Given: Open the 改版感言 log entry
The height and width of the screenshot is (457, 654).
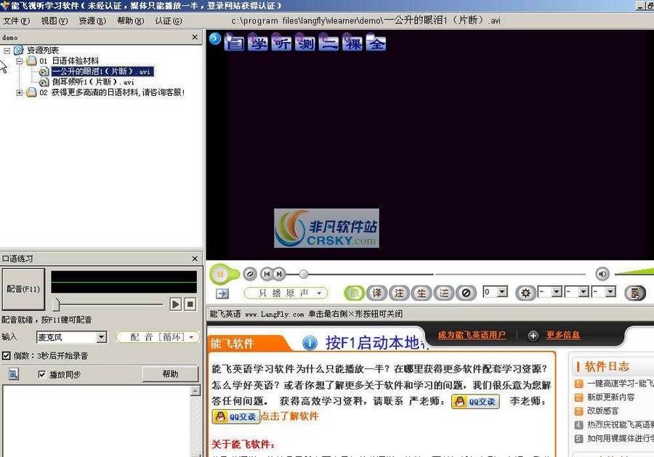Looking at the screenshot, I should click(602, 411).
